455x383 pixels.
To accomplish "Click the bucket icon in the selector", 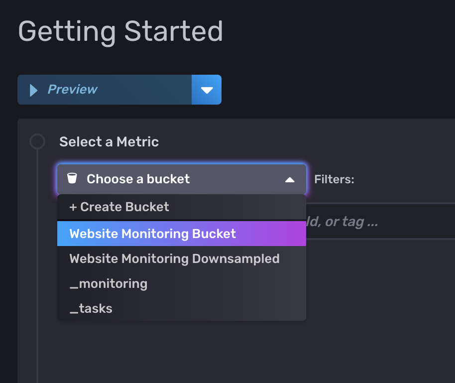I will pos(72,179).
